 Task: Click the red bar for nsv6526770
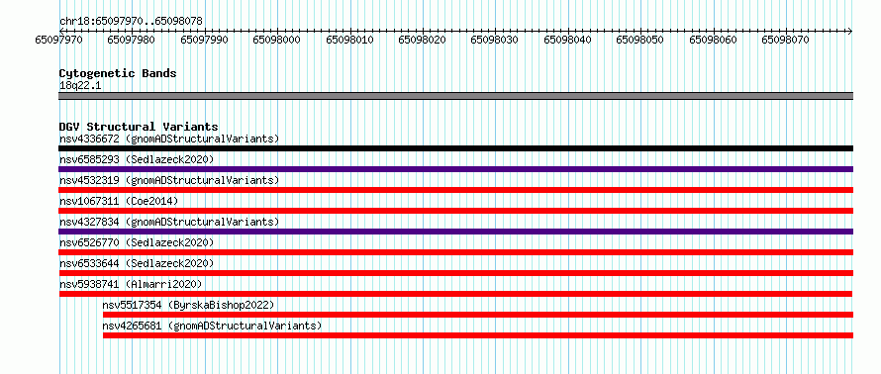point(455,252)
